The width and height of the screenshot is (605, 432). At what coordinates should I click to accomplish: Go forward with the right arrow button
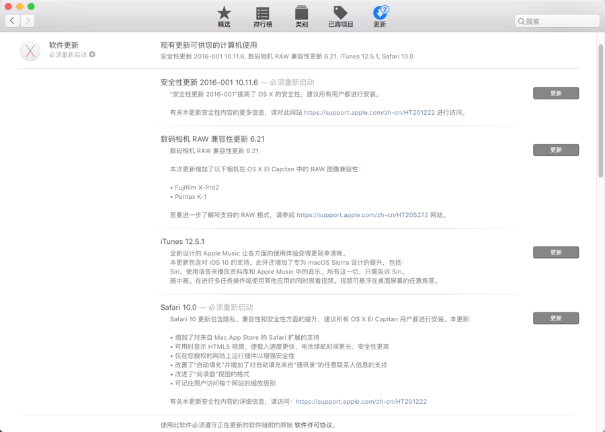click(28, 20)
